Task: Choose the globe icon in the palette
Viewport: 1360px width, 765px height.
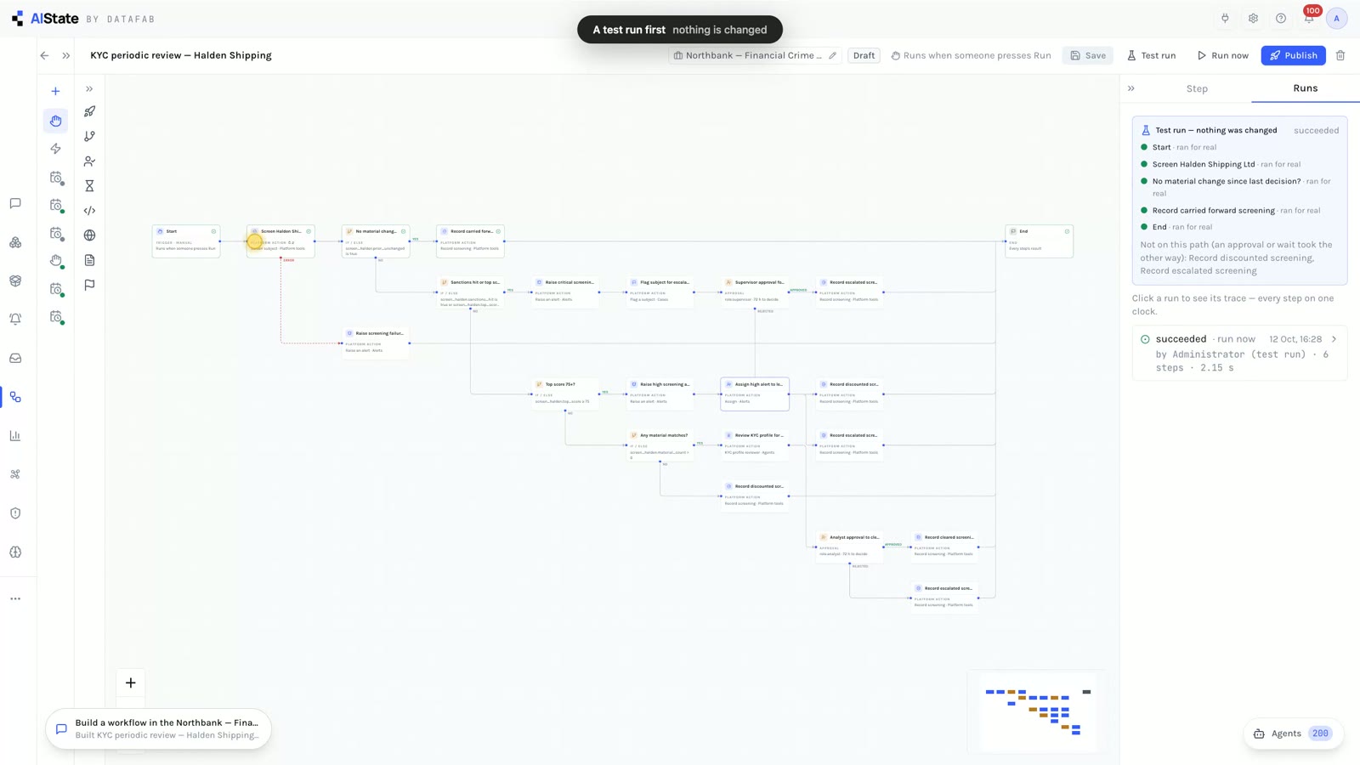Action: pos(89,235)
